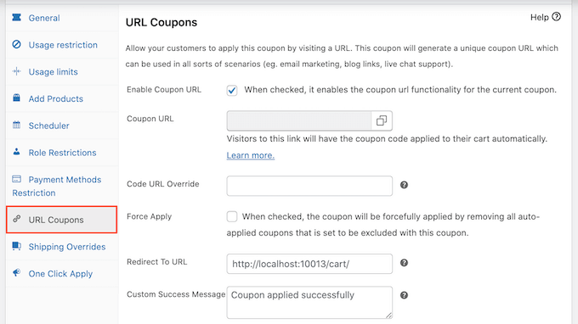This screenshot has width=578, height=324.
Task: Click into the Custom Success Message textarea
Action: [309, 302]
